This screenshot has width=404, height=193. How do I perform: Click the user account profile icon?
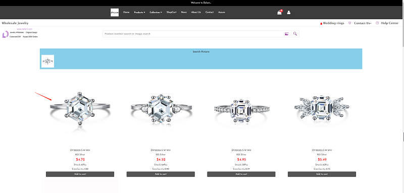[x=288, y=12]
